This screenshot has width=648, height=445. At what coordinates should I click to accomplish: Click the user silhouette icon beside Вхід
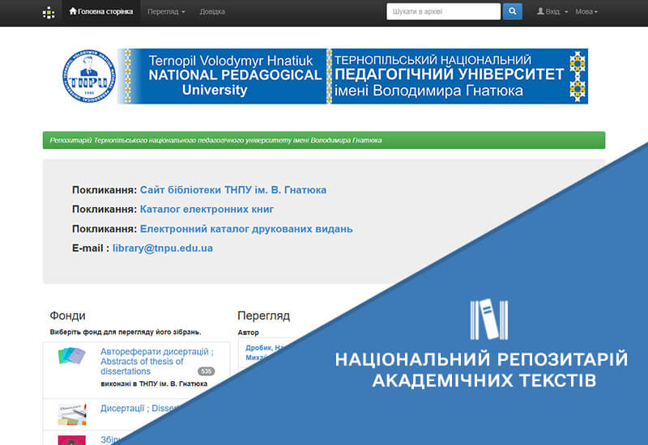coord(540,11)
